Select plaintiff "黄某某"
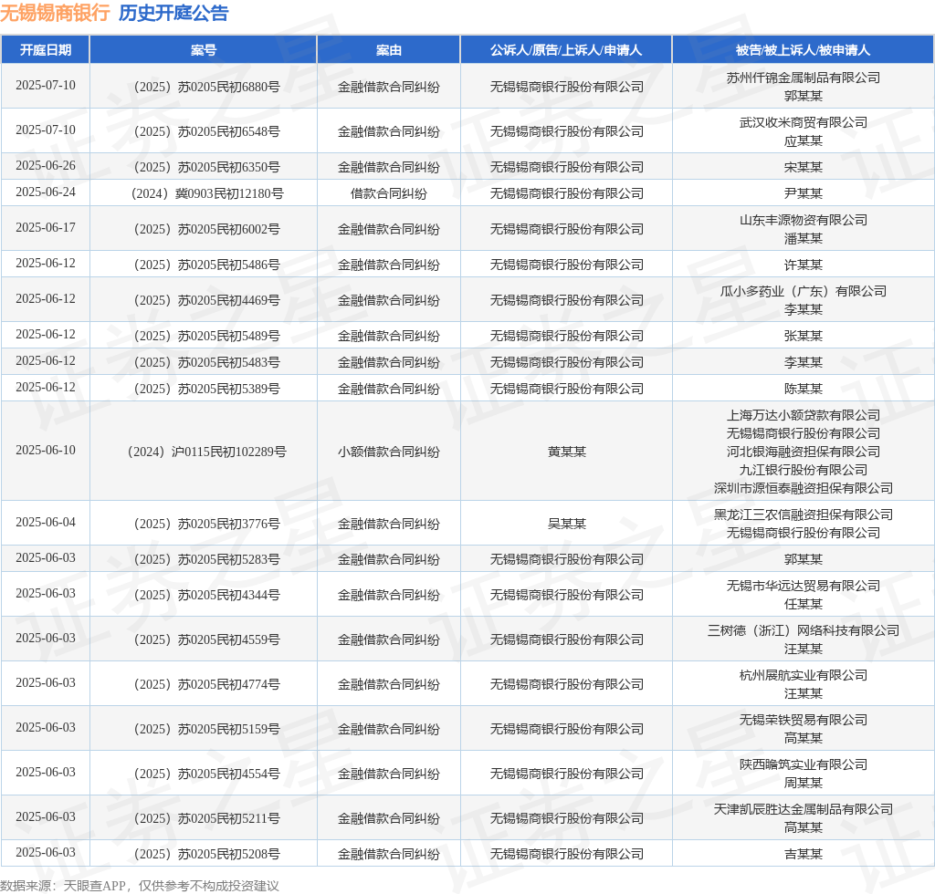The image size is (935, 894). [x=566, y=452]
